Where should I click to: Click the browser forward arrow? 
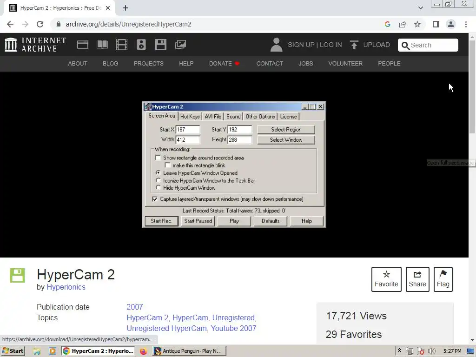click(x=25, y=24)
